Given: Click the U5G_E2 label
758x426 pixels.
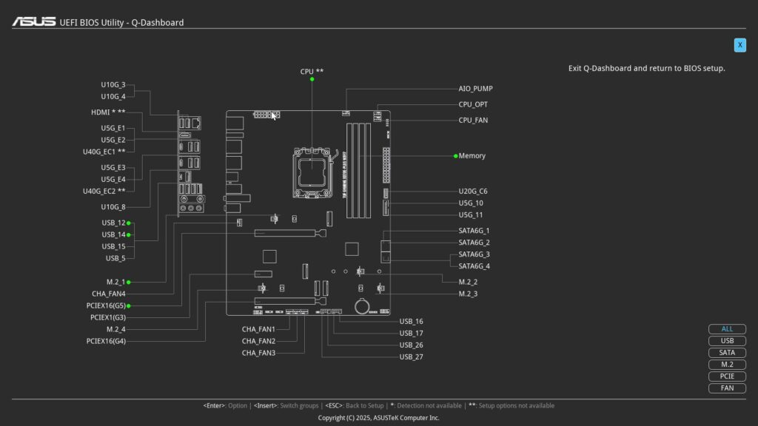Looking at the screenshot, I should tap(113, 140).
